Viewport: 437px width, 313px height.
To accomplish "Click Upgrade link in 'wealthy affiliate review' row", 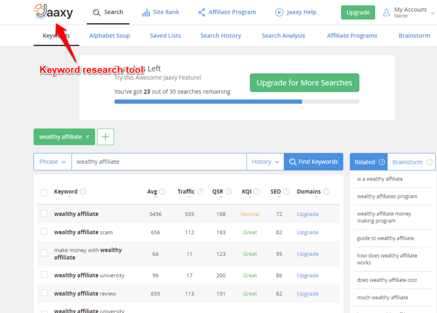I will (x=308, y=294).
